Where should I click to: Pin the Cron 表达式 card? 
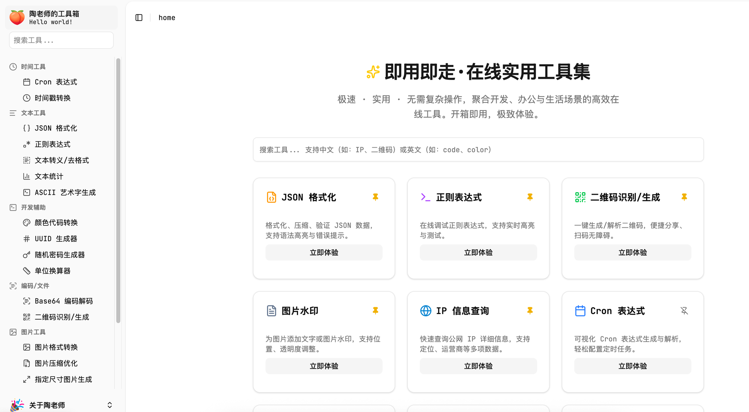click(685, 310)
